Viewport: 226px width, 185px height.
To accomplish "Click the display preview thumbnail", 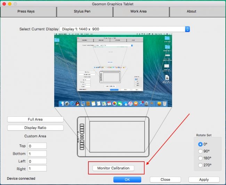I will (113, 70).
